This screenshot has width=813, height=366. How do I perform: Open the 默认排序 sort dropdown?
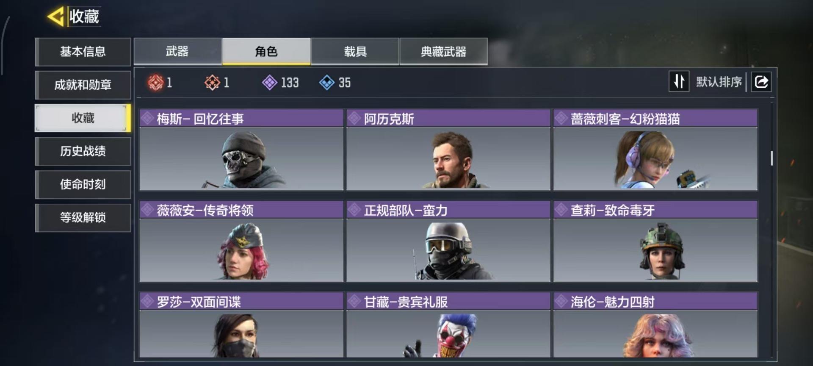click(x=719, y=82)
